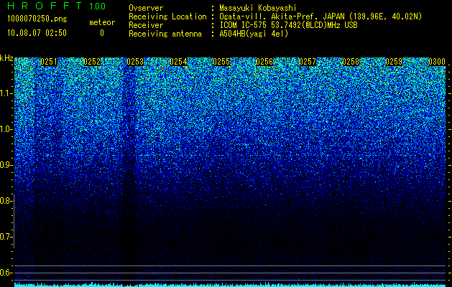
Task: Click the HROFFT program title
Action: 45,6
